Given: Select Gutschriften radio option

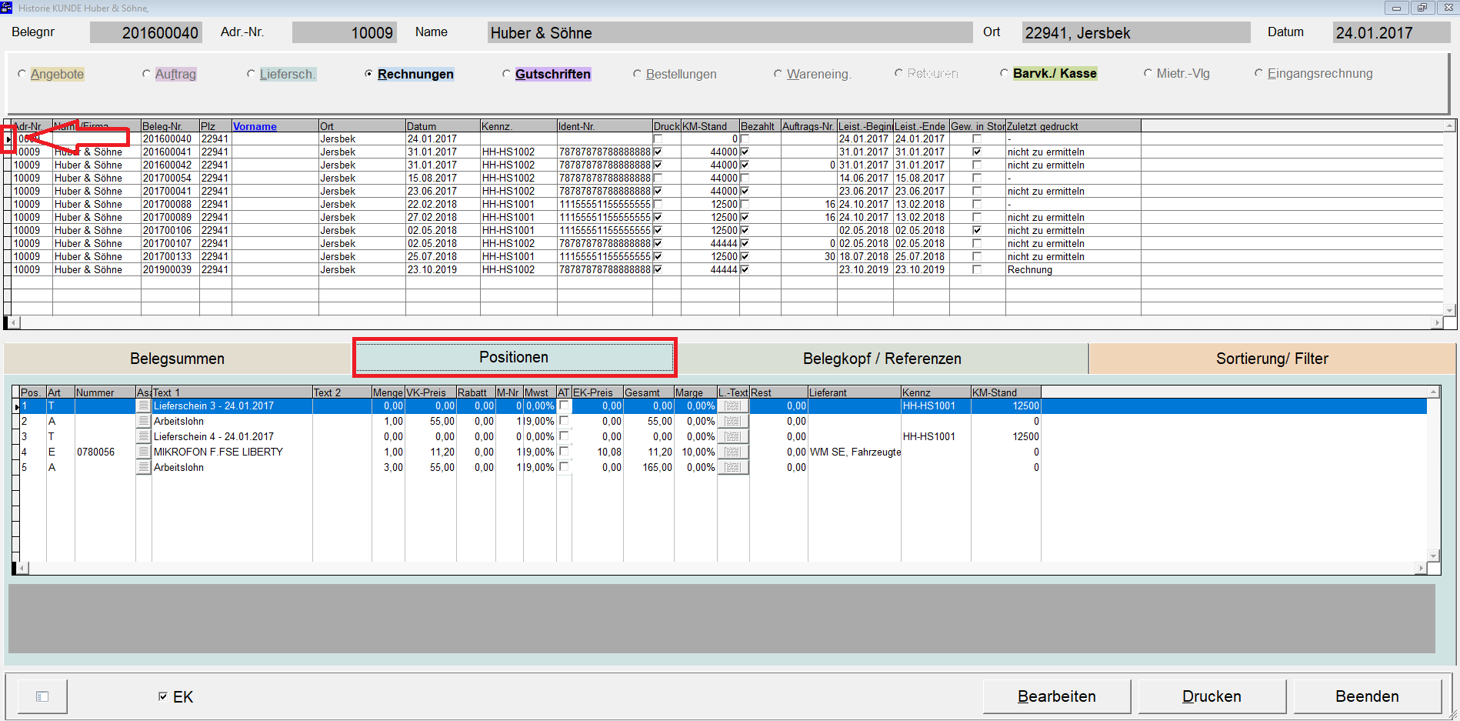Looking at the screenshot, I should (506, 74).
